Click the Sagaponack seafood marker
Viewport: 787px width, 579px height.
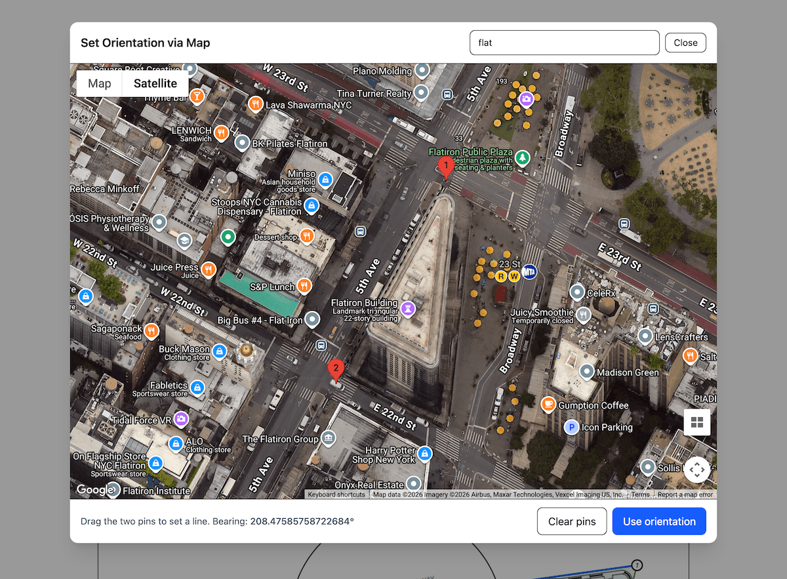pyautogui.click(x=151, y=330)
